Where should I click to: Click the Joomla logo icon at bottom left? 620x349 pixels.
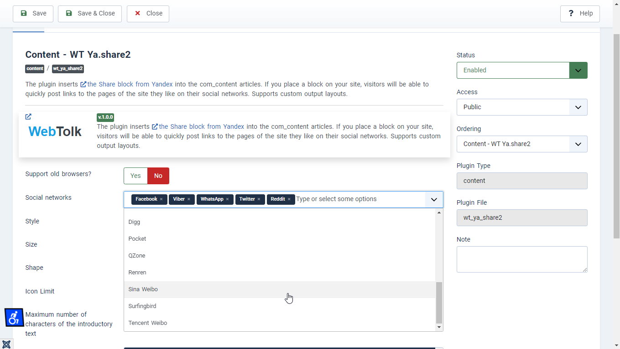tap(6, 344)
